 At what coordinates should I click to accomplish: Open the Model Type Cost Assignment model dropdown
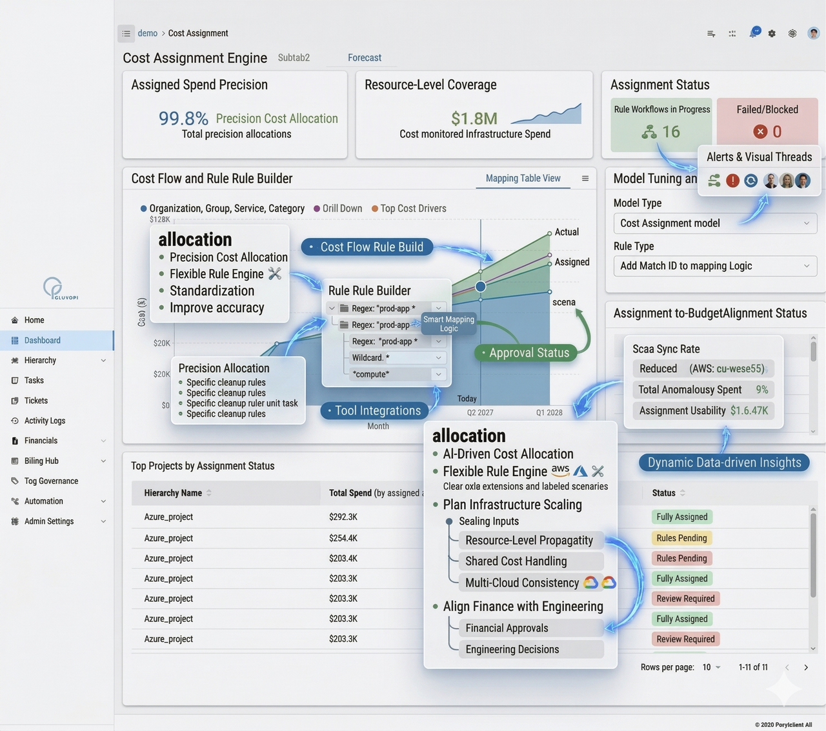(715, 223)
